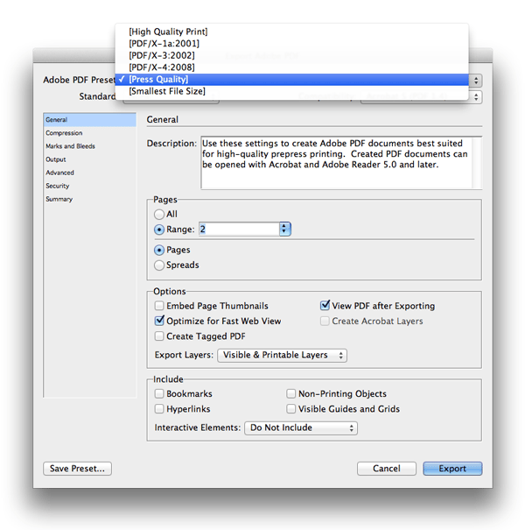Click the Adobe PDF Preset dropdown arrows

point(476,81)
